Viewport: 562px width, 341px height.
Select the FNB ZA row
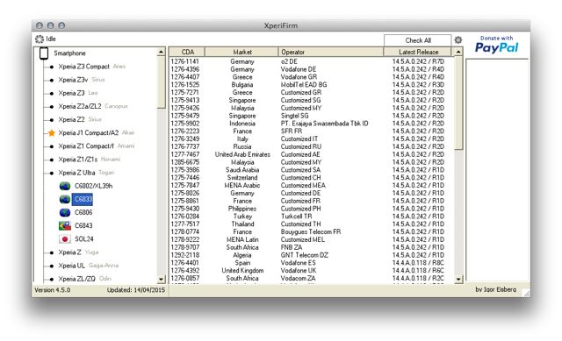pos(311,247)
